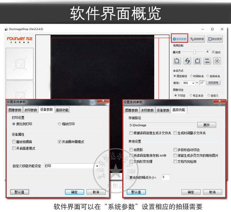The width and height of the screenshot is (231, 212).
Task: Open 系统参数 system settings button
Action: coord(180,39)
